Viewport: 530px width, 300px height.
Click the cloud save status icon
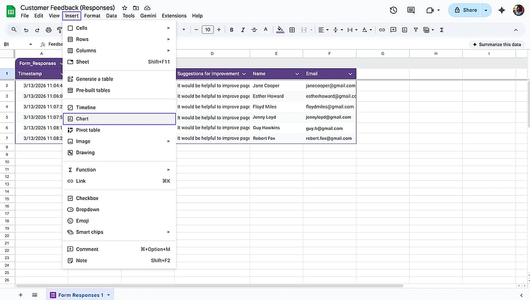pos(147,8)
